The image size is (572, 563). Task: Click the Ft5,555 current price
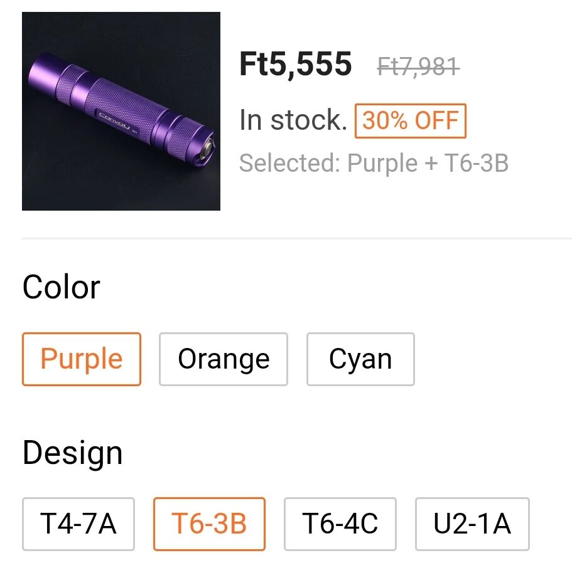pyautogui.click(x=296, y=65)
